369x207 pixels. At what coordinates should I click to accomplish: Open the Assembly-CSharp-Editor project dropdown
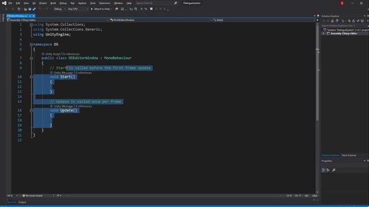[x=58, y=20]
